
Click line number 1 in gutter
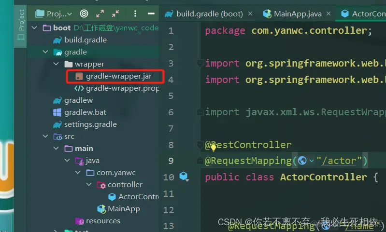tap(171, 31)
